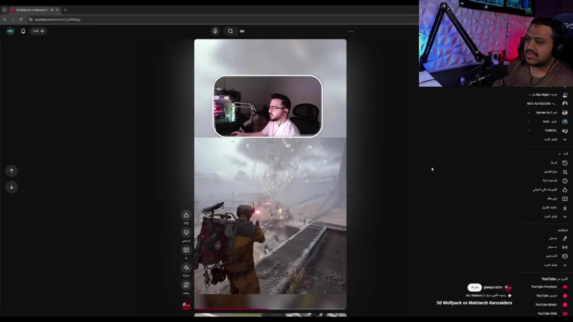Open Your videos in sidebar
Viewport: 573px width, 322px height.
[x=548, y=199]
